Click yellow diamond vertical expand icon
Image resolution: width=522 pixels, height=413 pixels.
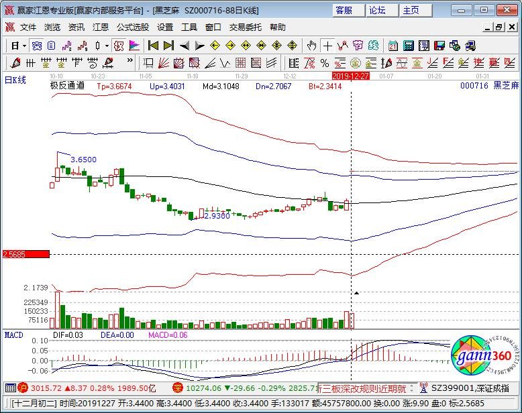click(292, 46)
